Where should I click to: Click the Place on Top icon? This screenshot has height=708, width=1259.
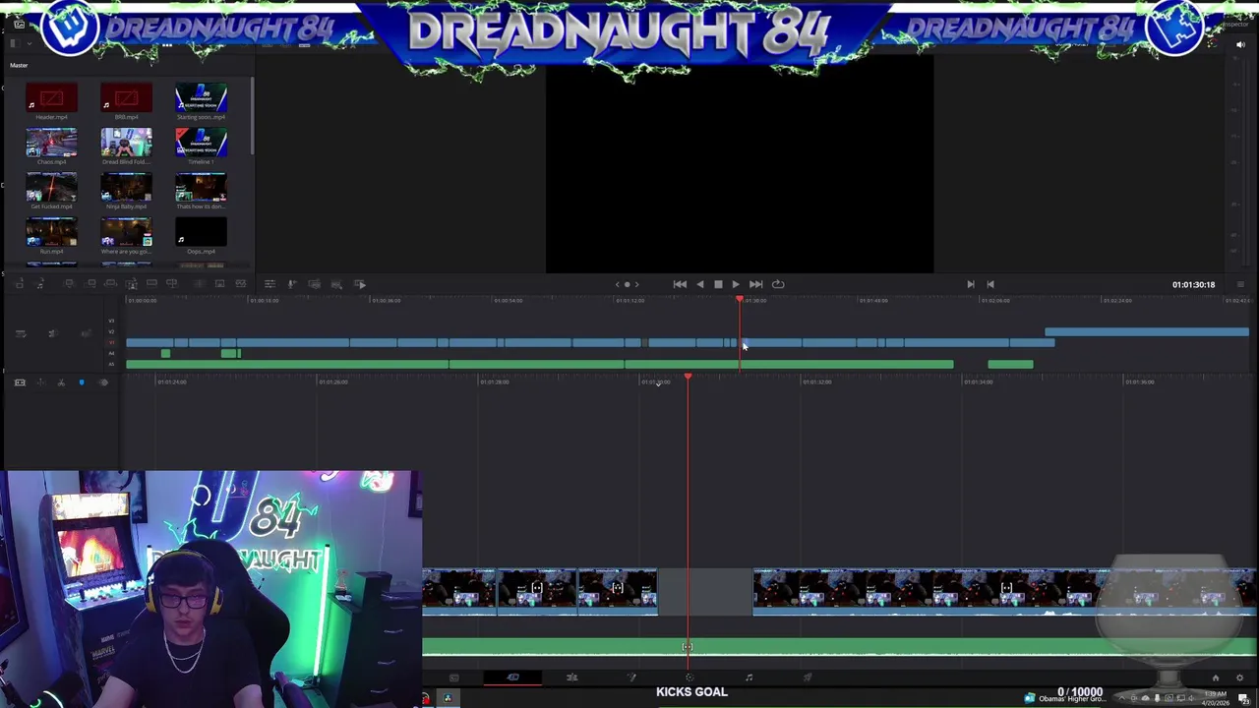coord(151,284)
